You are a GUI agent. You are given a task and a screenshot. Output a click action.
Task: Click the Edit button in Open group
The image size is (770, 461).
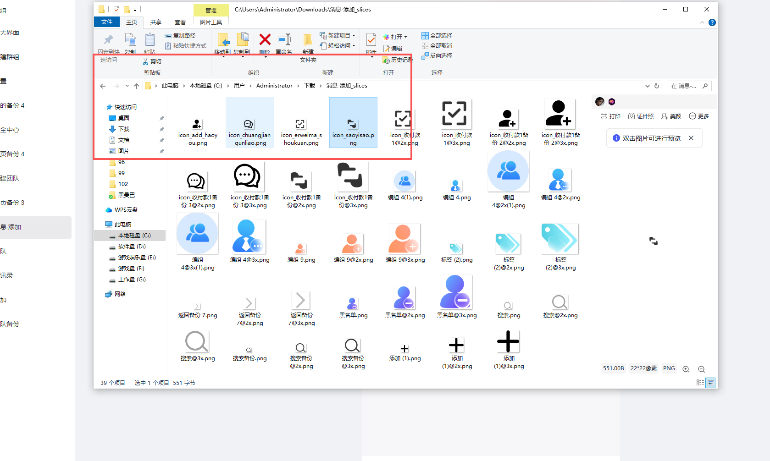(x=393, y=48)
